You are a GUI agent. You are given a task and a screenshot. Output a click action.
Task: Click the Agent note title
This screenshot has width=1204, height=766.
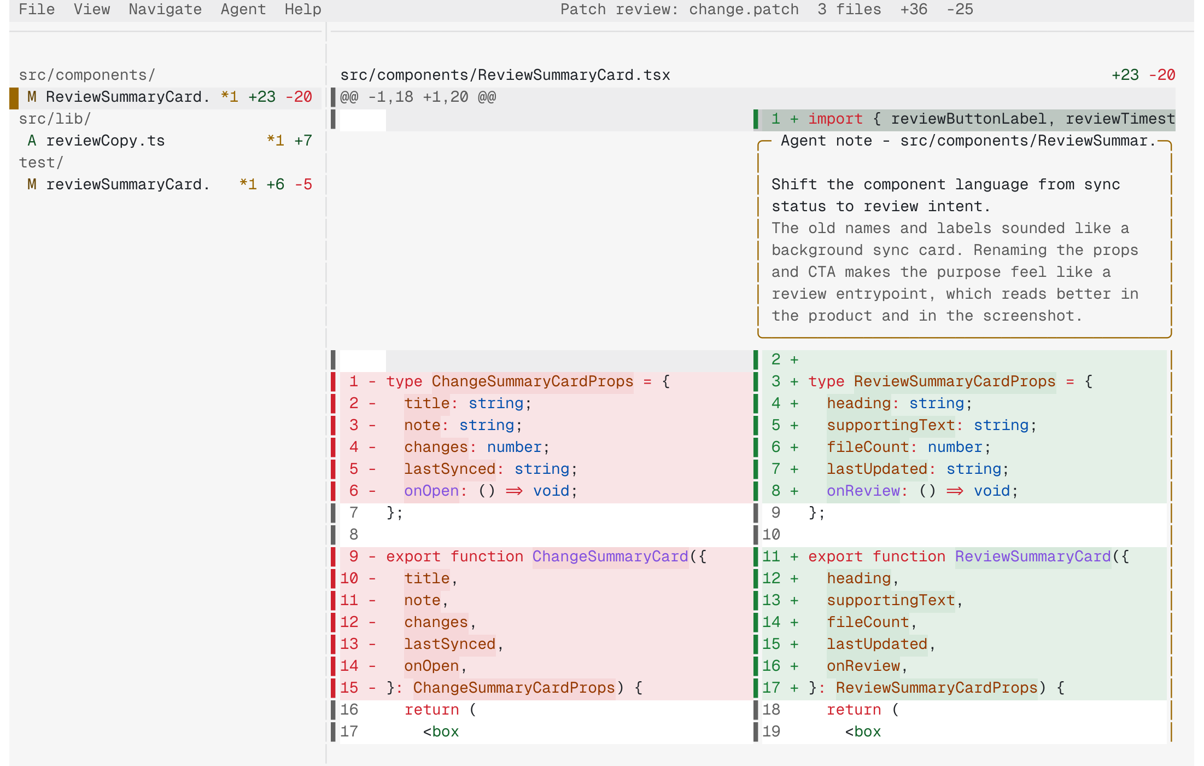click(968, 141)
